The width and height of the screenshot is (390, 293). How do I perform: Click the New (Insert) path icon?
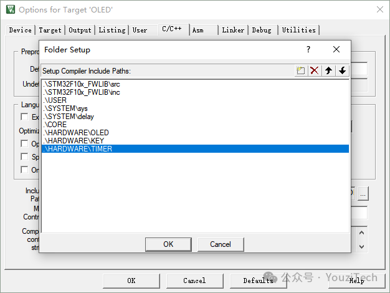point(301,70)
